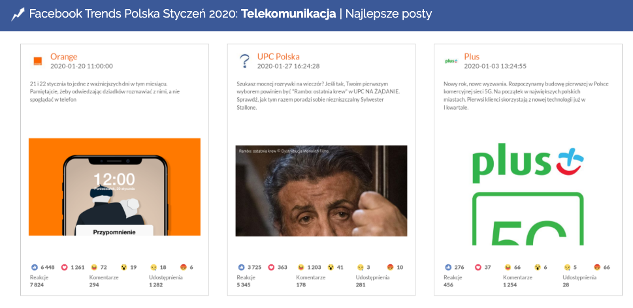Open the Orange phone reminder post image
The width and height of the screenshot is (633, 308).
pyautogui.click(x=114, y=187)
